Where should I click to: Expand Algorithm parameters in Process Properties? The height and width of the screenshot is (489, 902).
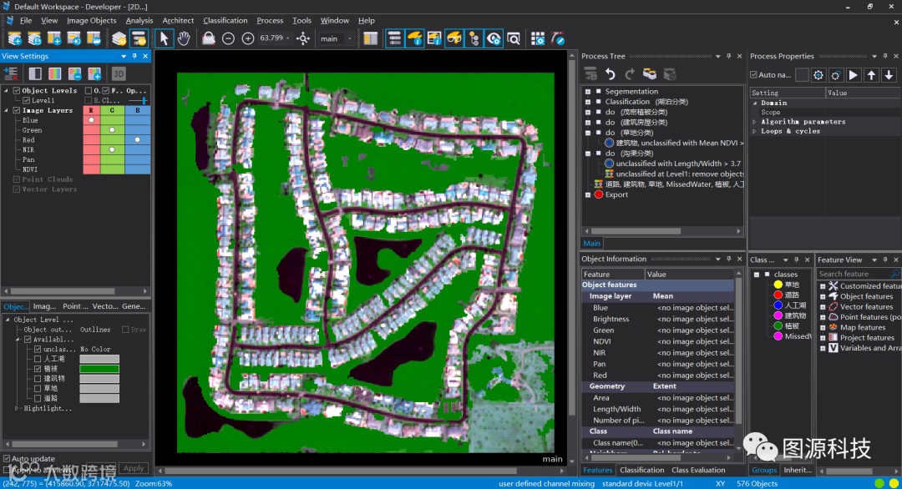[x=755, y=122]
